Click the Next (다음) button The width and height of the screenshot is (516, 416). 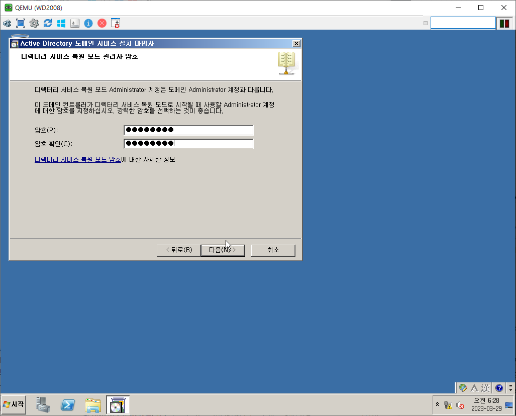(223, 250)
